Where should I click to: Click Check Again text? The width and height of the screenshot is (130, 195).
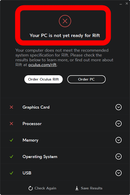coord(45,188)
